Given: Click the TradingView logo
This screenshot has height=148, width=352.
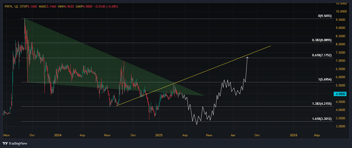Looking at the screenshot, I should coord(17,143).
